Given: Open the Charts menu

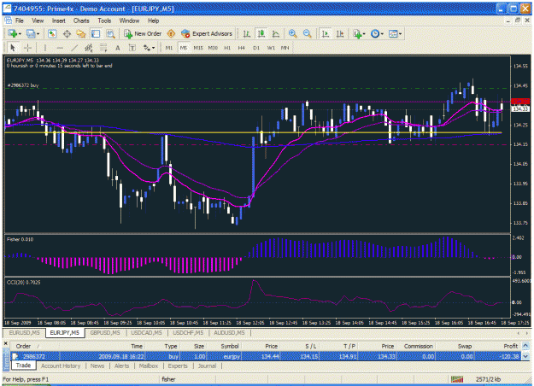Looking at the screenshot, I should (x=81, y=20).
